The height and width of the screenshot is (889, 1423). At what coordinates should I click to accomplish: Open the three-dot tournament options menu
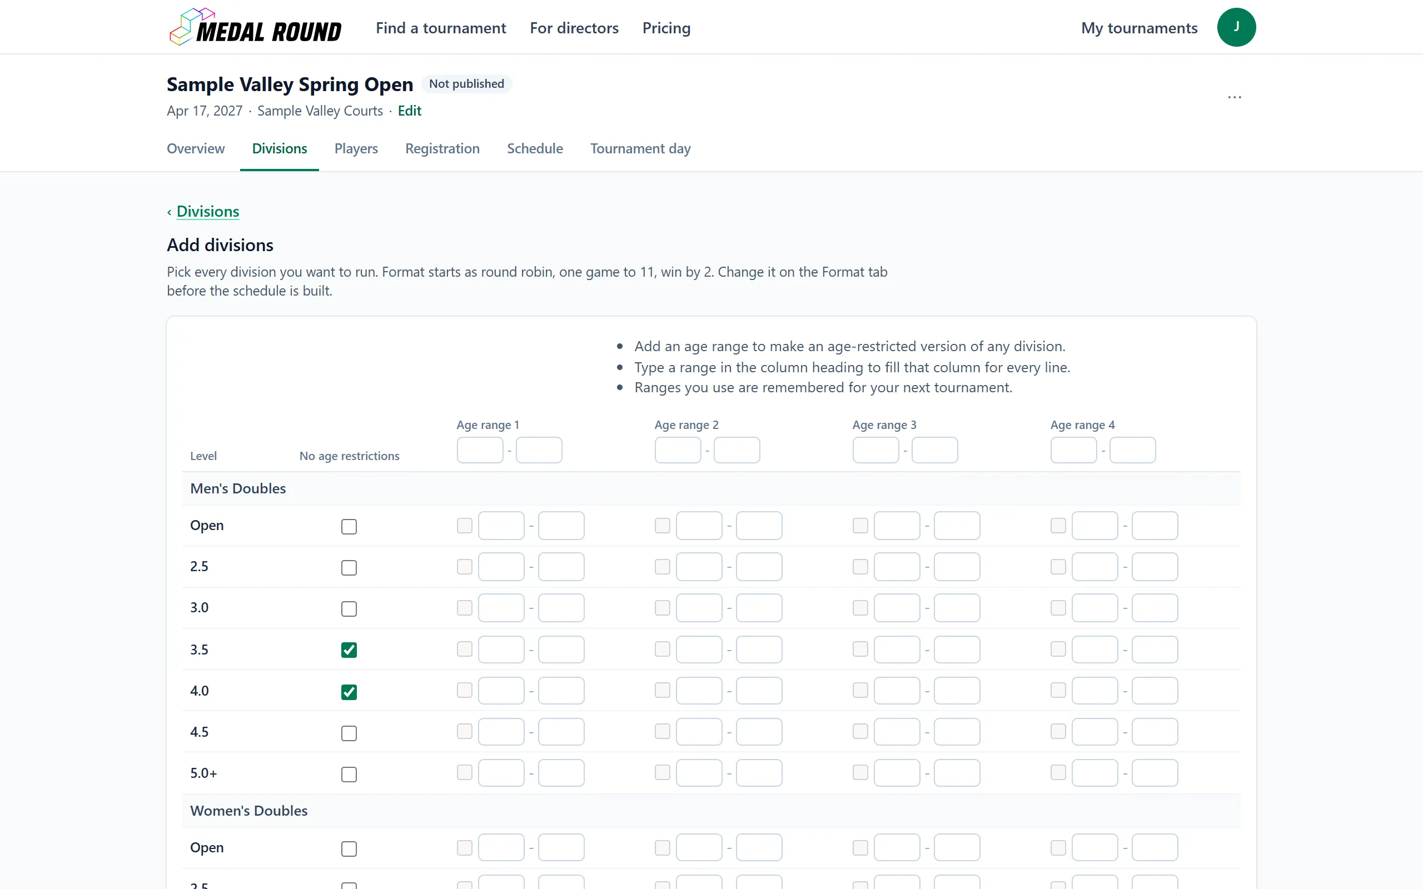[x=1234, y=97]
